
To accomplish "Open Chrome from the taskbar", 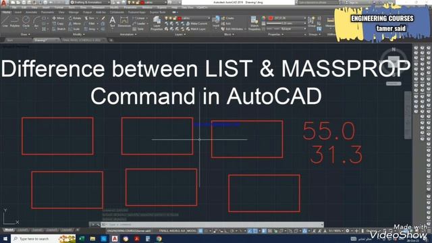I will coord(159,238).
